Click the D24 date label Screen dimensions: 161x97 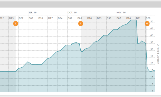click(x=60, y=18)
